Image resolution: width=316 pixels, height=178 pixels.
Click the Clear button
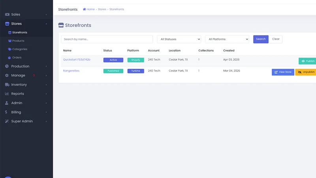(276, 39)
